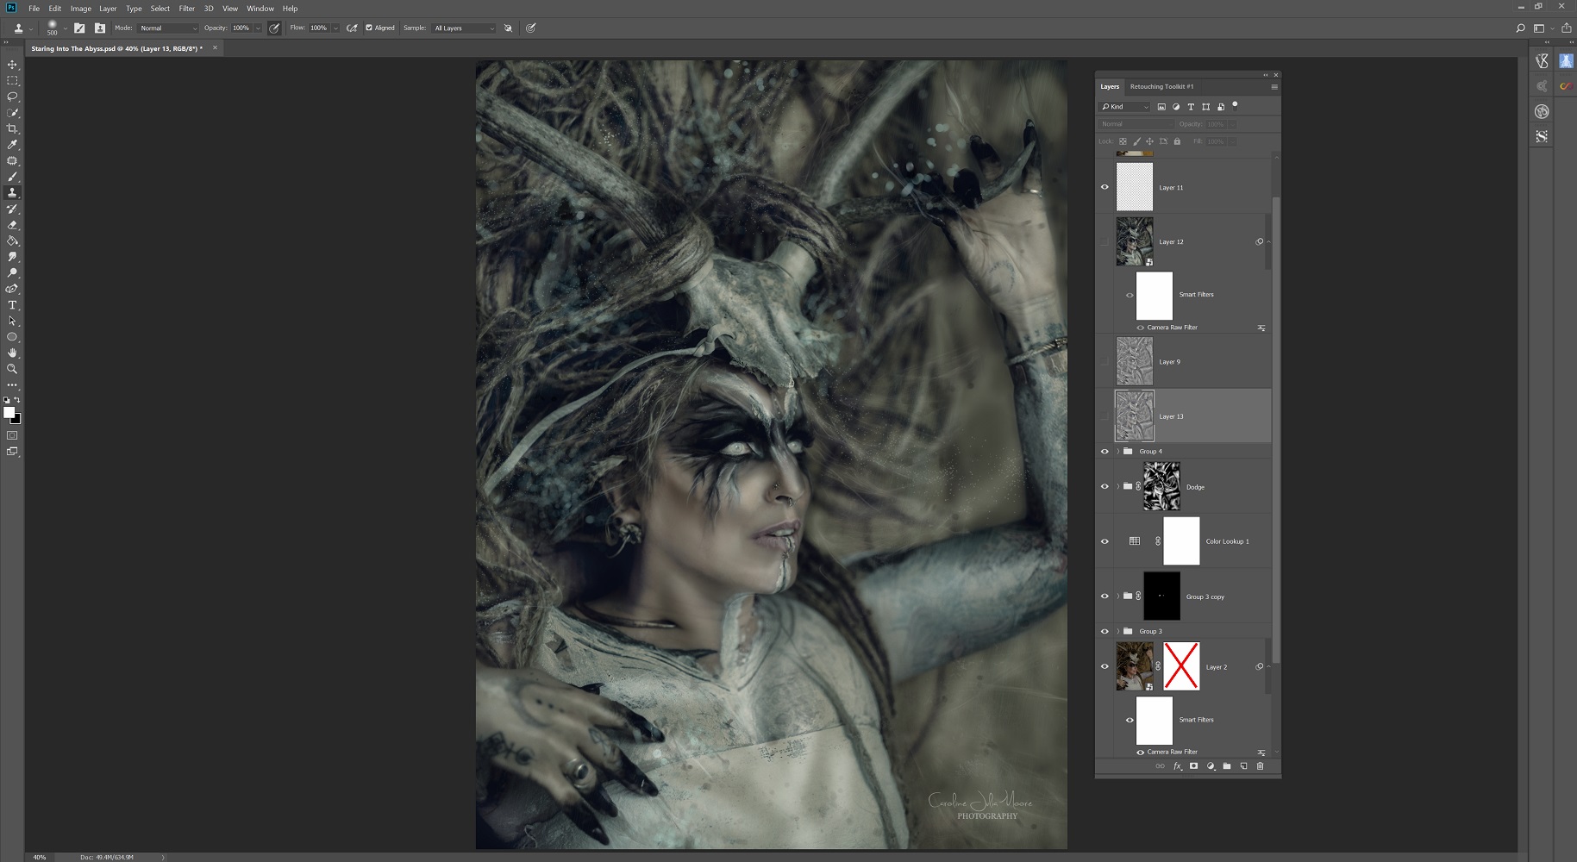Expand the Group 4 folder
This screenshot has width=1577, height=862.
(x=1118, y=452)
